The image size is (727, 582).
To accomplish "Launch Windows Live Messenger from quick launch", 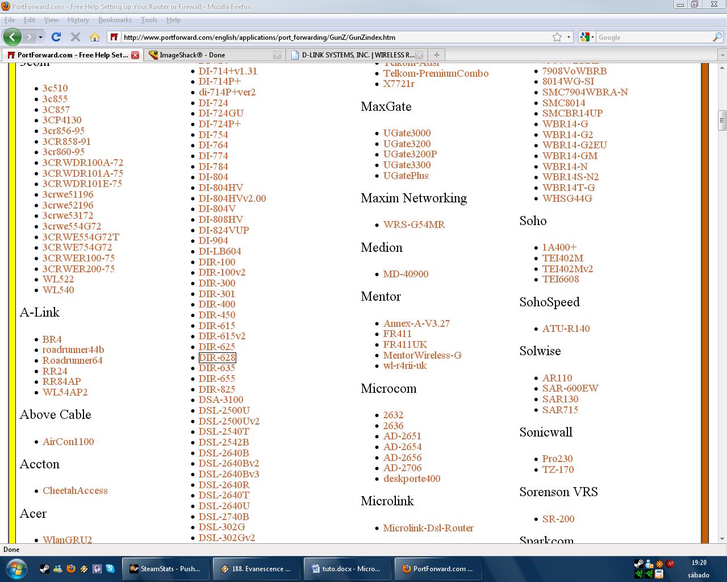I will point(57,568).
